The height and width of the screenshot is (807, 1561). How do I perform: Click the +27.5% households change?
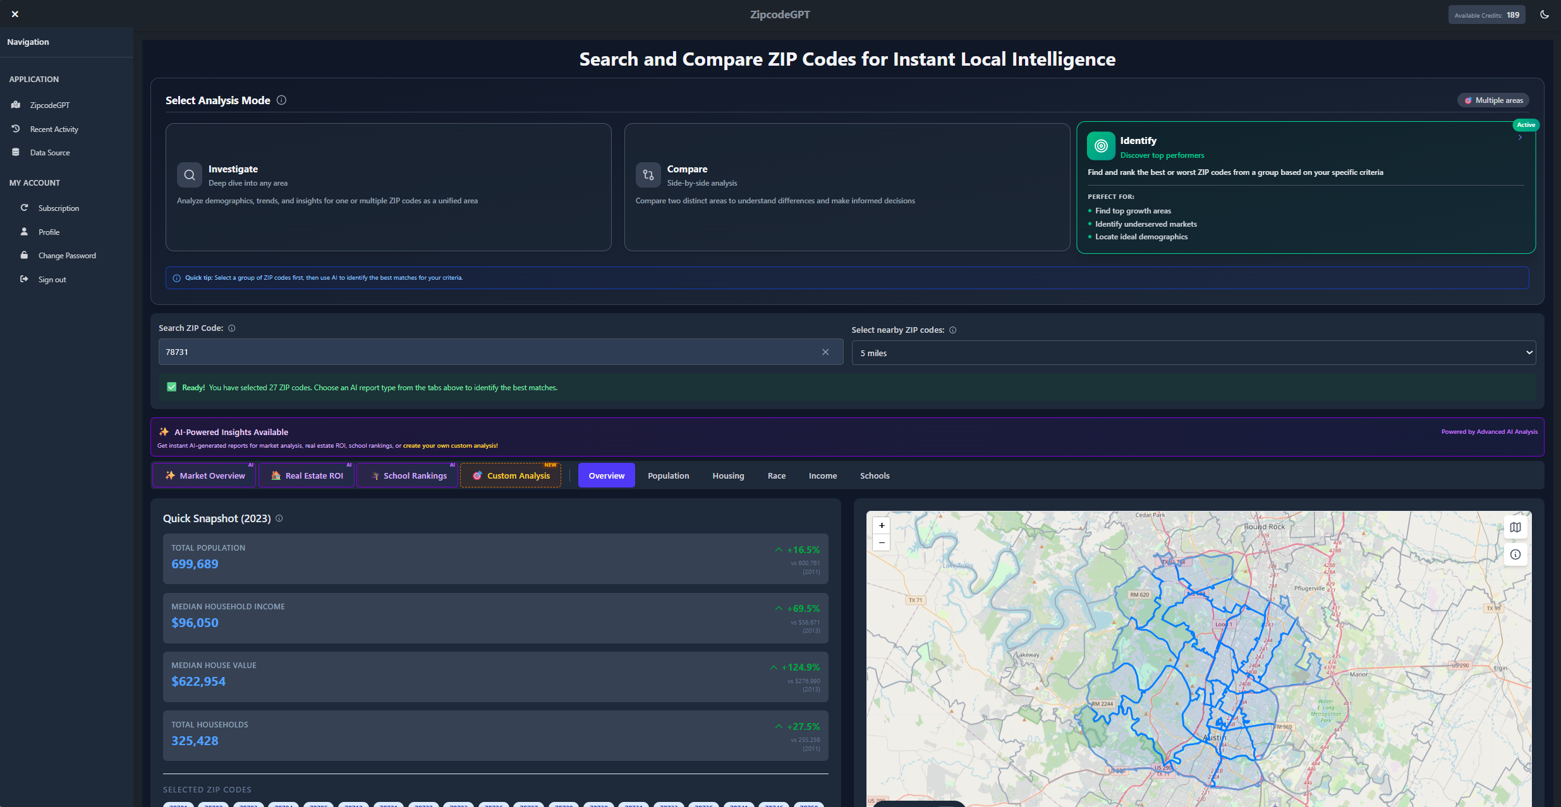point(798,727)
